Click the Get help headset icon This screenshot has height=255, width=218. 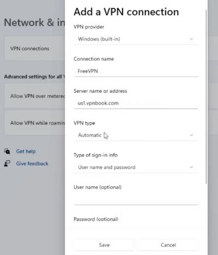point(7,151)
